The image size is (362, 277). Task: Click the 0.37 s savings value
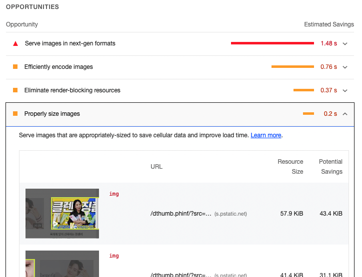coord(329,90)
